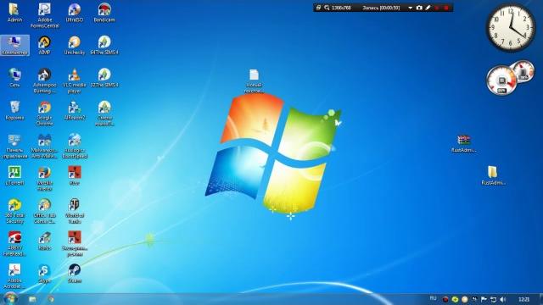This screenshot has height=305, width=543.
Task: Select the Компьютер desktop icon
Action: tap(14, 45)
